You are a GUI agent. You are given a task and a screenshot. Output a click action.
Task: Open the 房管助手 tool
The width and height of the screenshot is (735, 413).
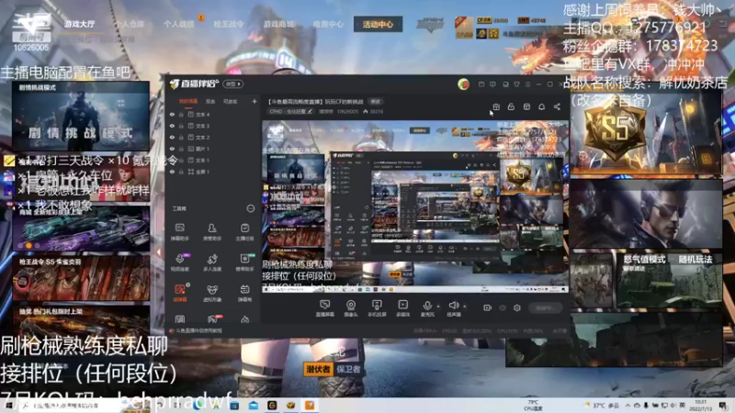click(x=212, y=232)
